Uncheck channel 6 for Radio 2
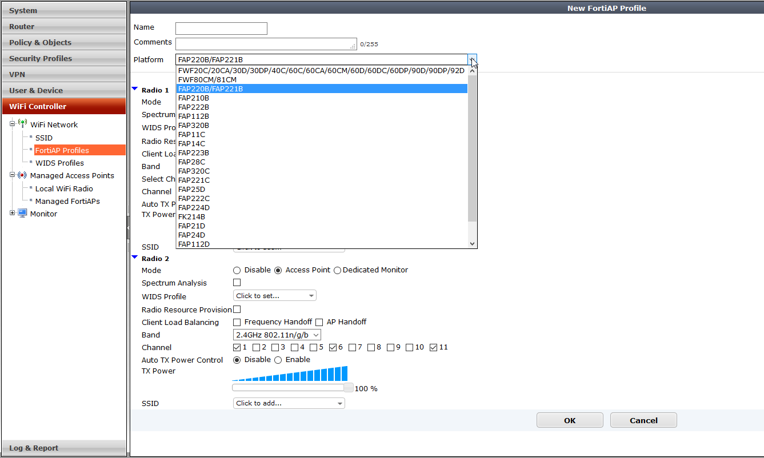The image size is (764, 458). pyautogui.click(x=333, y=347)
